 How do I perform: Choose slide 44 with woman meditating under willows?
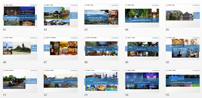click(x=142, y=16)
